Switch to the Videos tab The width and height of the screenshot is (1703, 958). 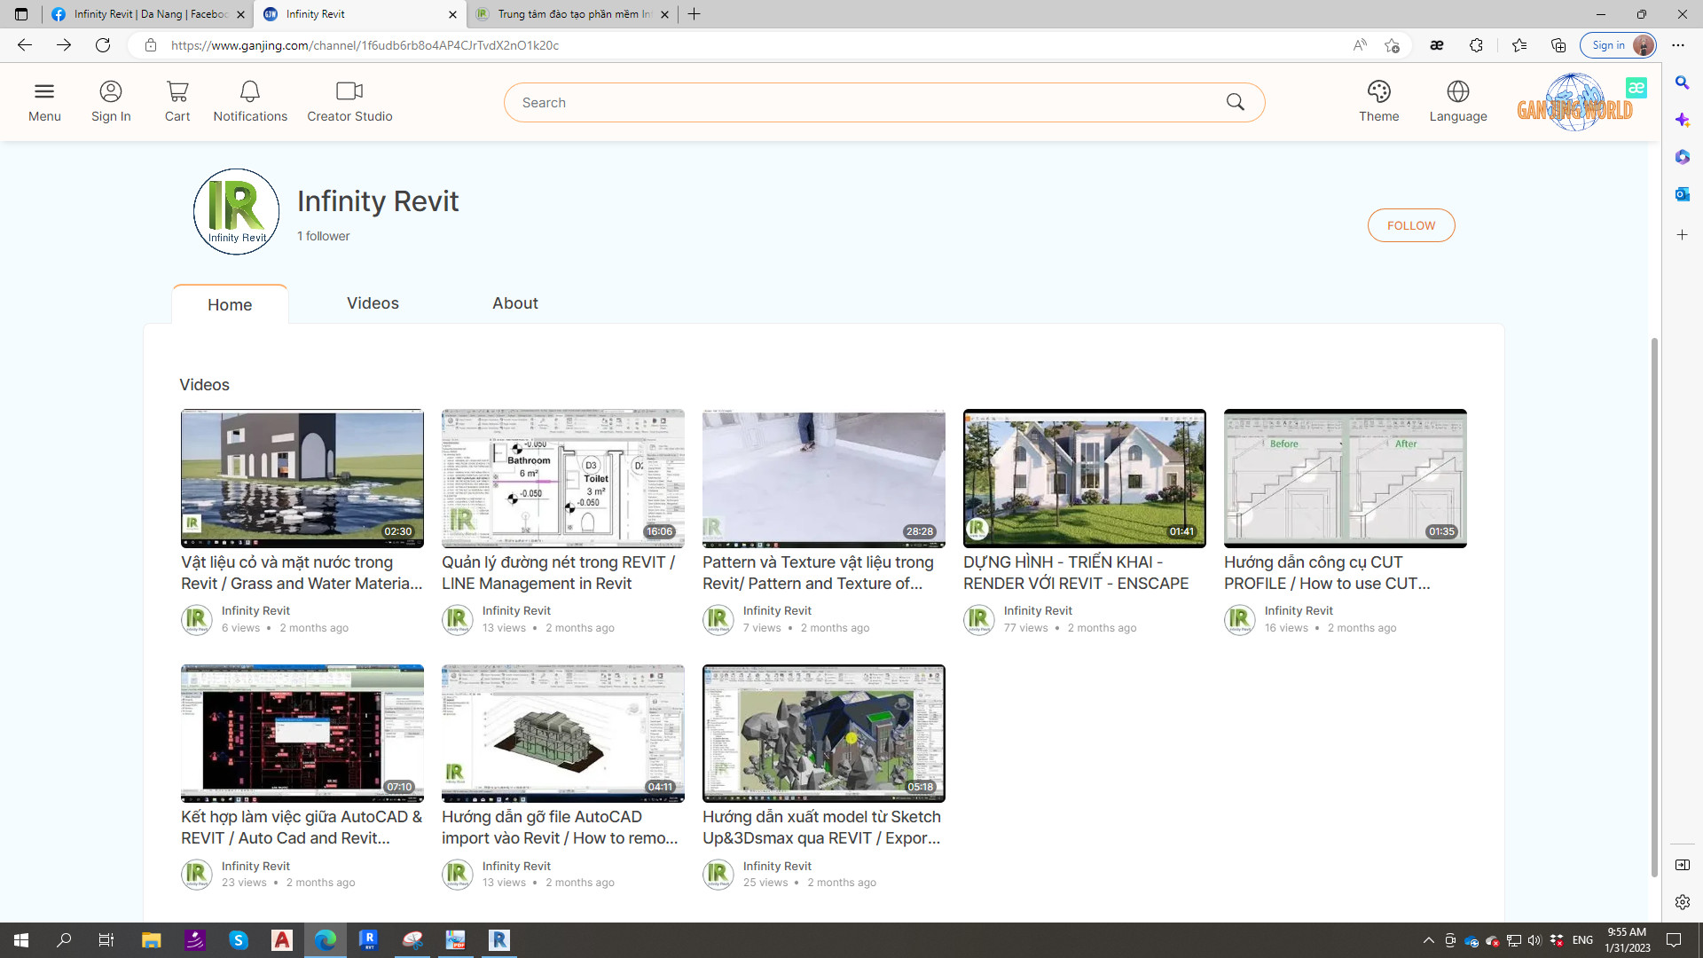[373, 303]
